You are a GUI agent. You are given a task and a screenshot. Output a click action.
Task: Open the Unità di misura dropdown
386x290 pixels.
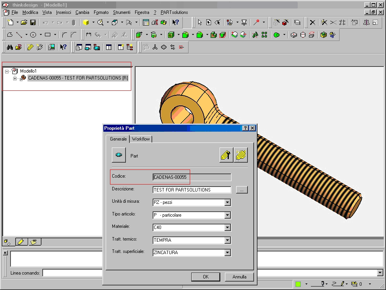pyautogui.click(x=228, y=203)
